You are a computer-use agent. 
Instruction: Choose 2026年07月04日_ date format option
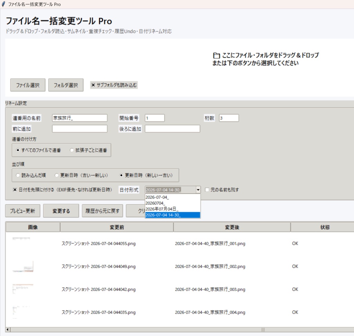(x=173, y=209)
